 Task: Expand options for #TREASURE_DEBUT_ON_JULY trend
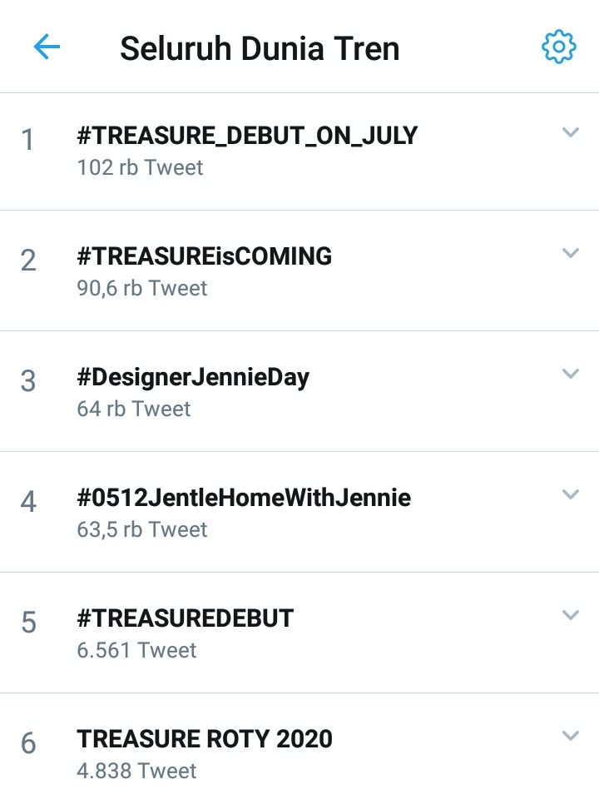coord(571,132)
